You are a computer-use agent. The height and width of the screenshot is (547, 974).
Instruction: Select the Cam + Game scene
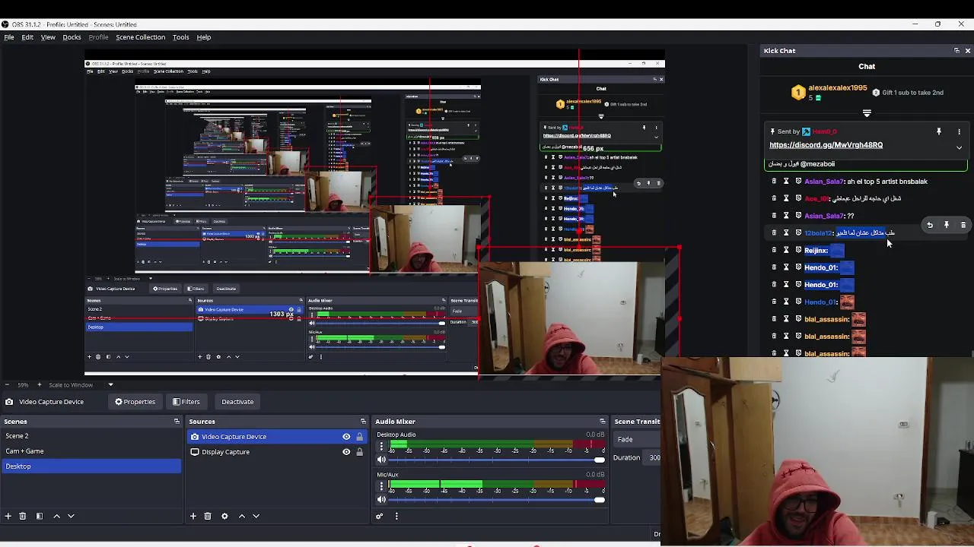click(91, 451)
